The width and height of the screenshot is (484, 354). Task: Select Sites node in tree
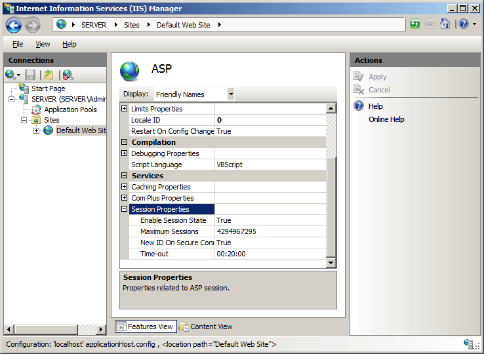(52, 120)
